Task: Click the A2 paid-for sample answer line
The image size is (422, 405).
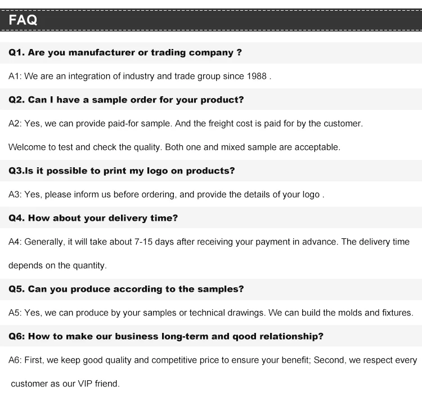Action: point(186,124)
